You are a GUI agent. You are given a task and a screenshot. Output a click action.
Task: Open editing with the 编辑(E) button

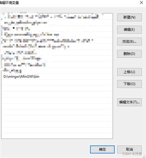coord(129,30)
